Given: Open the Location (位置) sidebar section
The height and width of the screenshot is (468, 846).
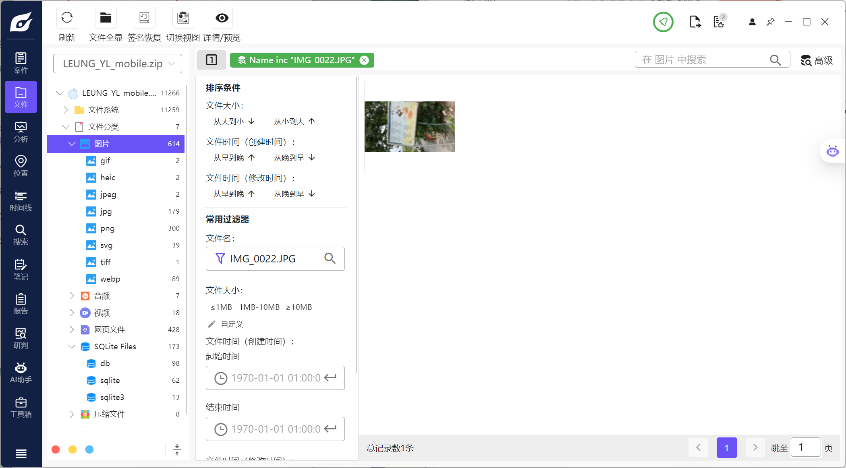Looking at the screenshot, I should tap(21, 166).
